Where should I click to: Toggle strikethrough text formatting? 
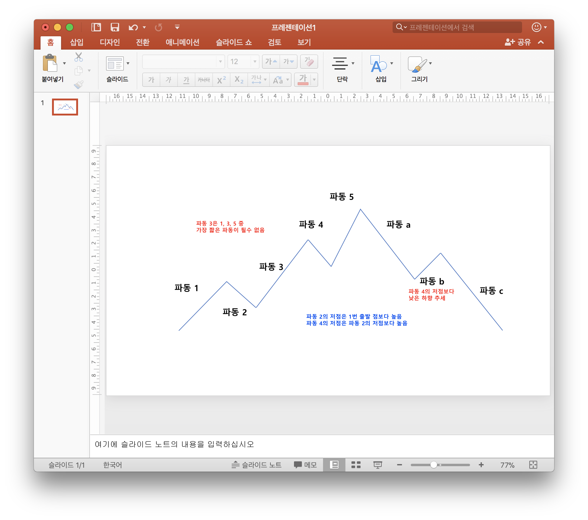[204, 80]
